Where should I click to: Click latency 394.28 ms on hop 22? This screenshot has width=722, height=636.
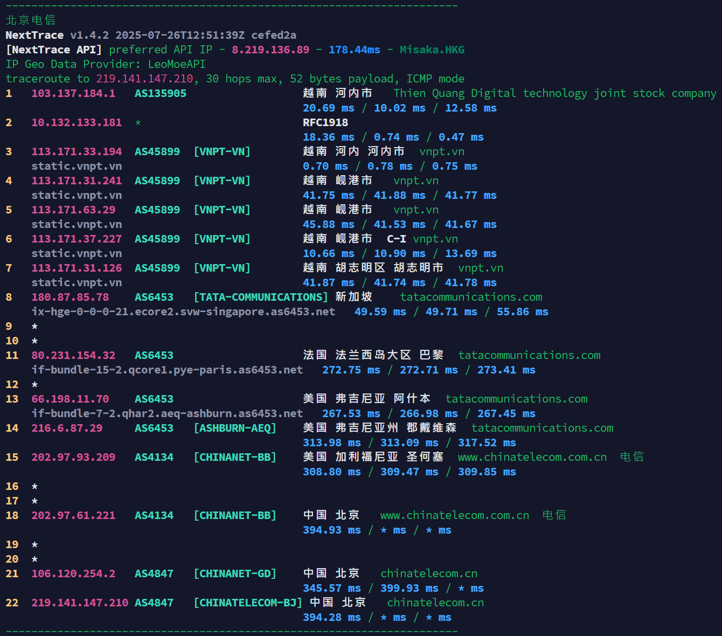click(x=332, y=617)
